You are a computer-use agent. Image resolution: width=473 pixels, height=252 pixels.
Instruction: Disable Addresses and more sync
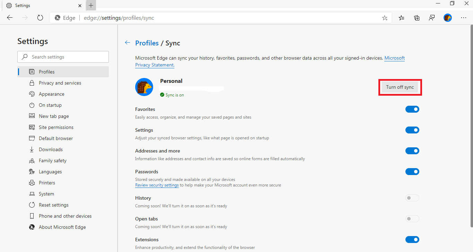(x=412, y=151)
